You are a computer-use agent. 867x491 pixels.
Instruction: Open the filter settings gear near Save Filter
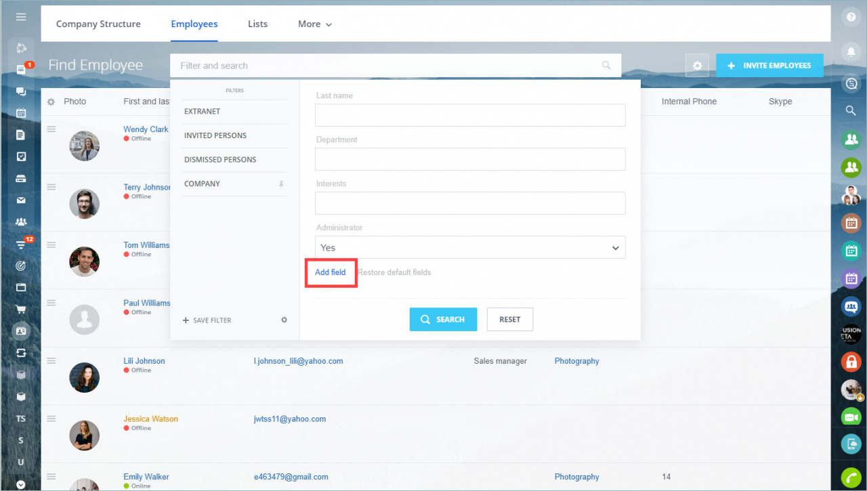(x=284, y=320)
